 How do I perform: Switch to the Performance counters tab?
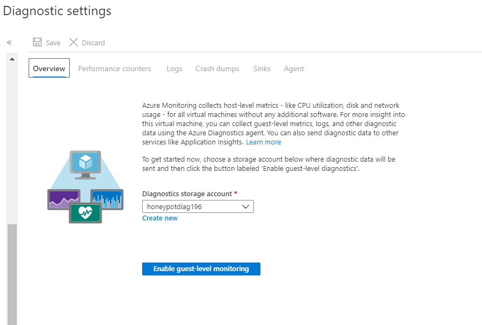point(115,68)
